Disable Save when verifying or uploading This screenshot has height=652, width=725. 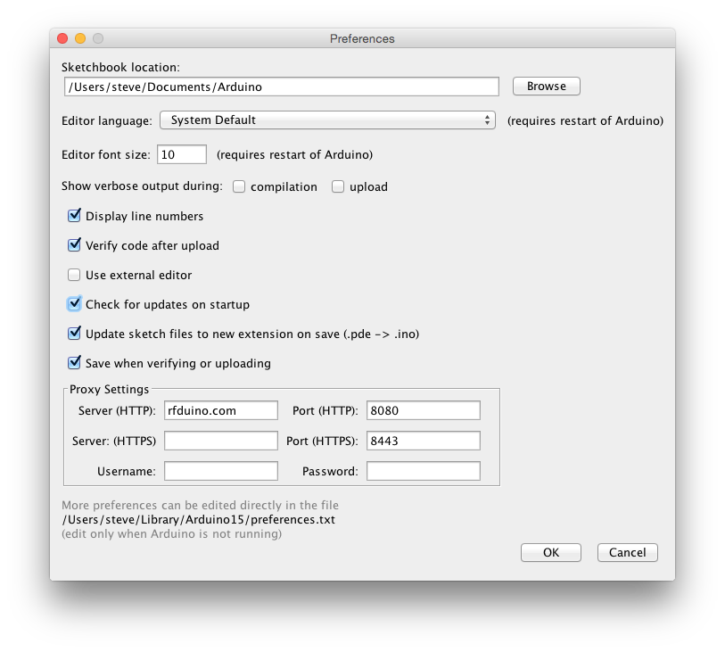[x=75, y=363]
